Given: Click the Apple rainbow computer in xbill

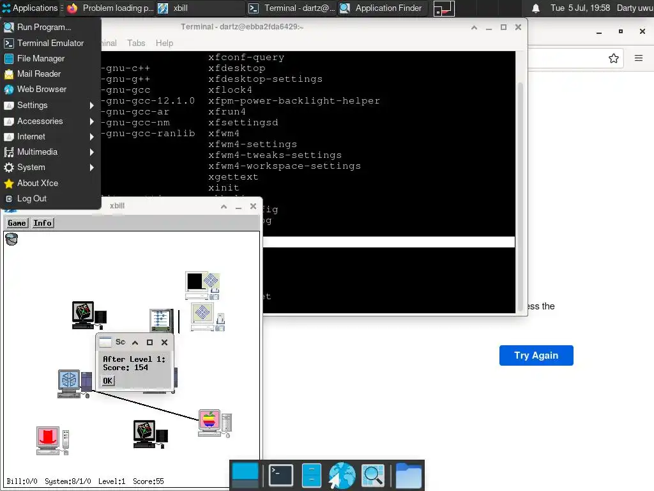Looking at the screenshot, I should pyautogui.click(x=215, y=423).
